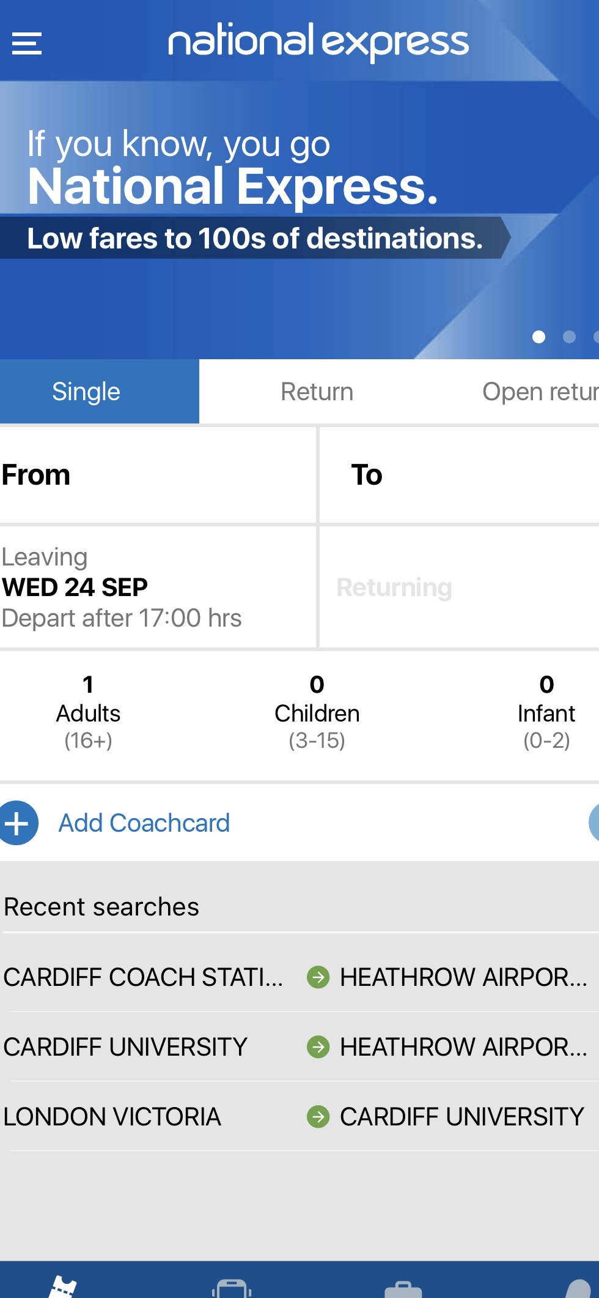This screenshot has height=1298, width=599.
Task: Tap the green arrow in Cardiff Coach Station row
Action: [318, 977]
